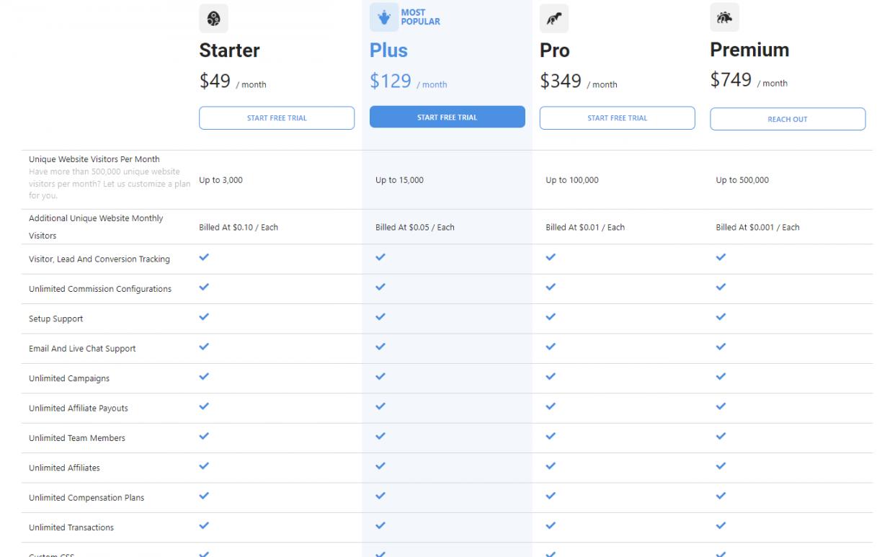Click Pro checkmark for Unlimited Affiliates
This screenshot has width=895, height=557.
click(x=551, y=466)
